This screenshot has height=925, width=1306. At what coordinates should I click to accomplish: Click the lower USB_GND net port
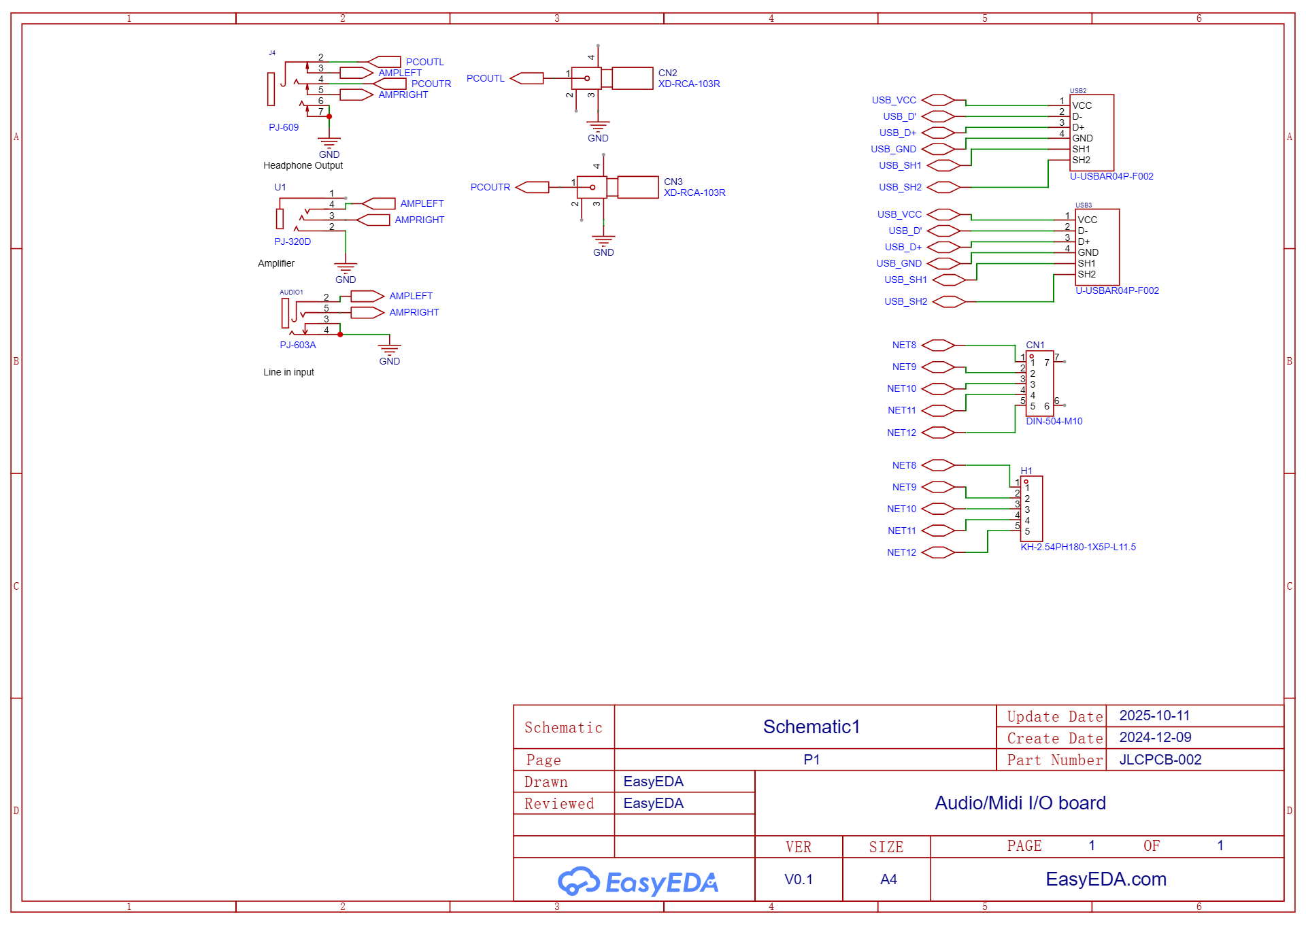(943, 263)
